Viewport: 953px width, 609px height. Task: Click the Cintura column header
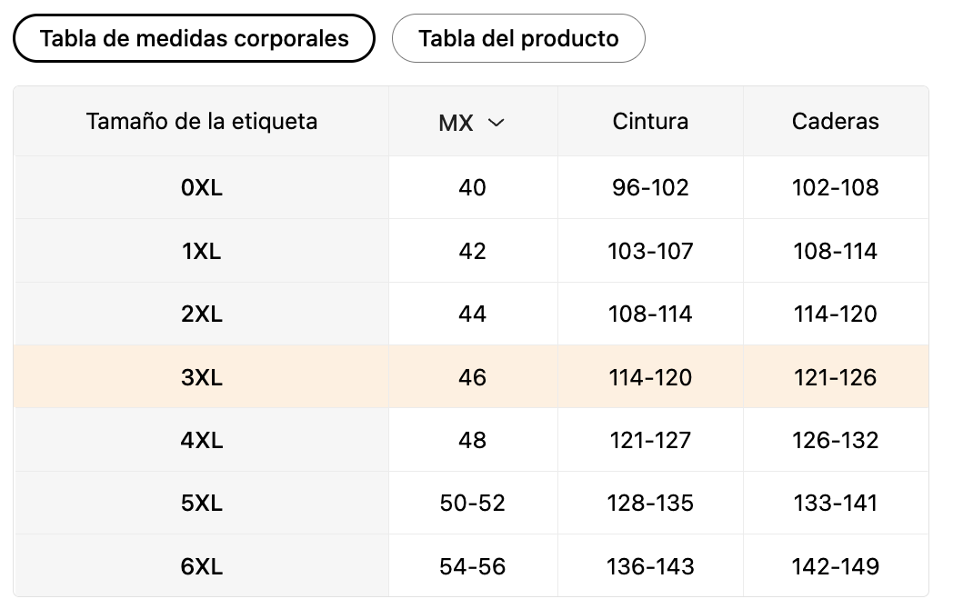pyautogui.click(x=650, y=121)
